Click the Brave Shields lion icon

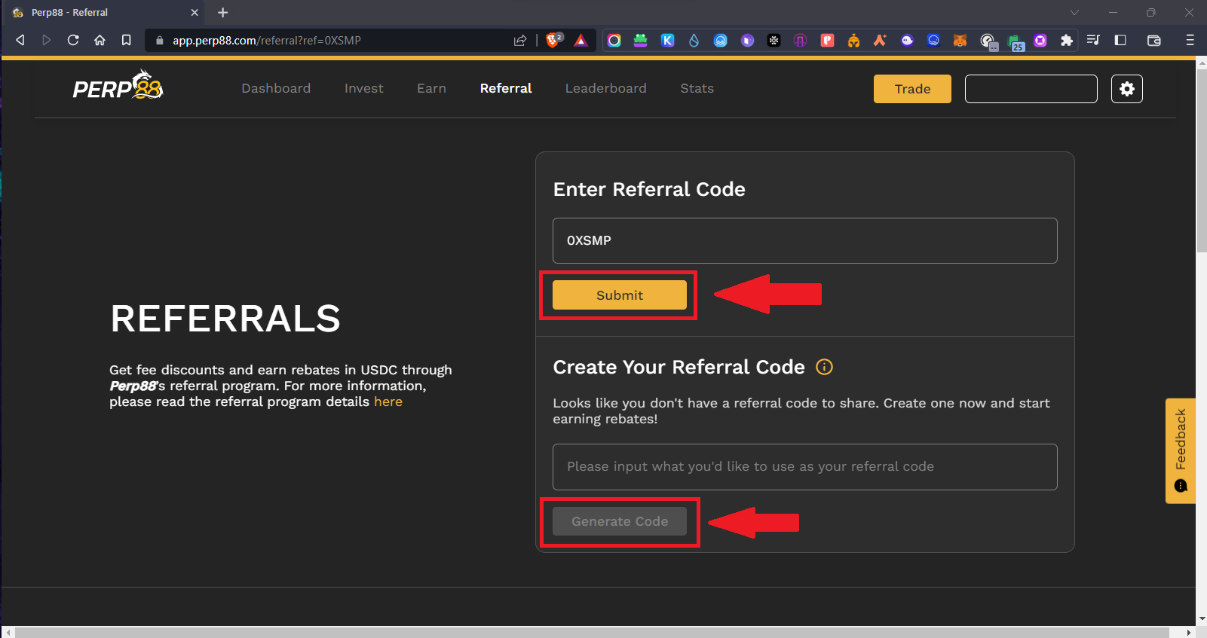[553, 40]
